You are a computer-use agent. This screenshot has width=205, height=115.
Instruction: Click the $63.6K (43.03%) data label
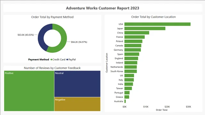click(26, 35)
